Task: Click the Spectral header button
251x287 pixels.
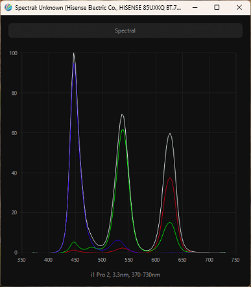Action: point(125,31)
